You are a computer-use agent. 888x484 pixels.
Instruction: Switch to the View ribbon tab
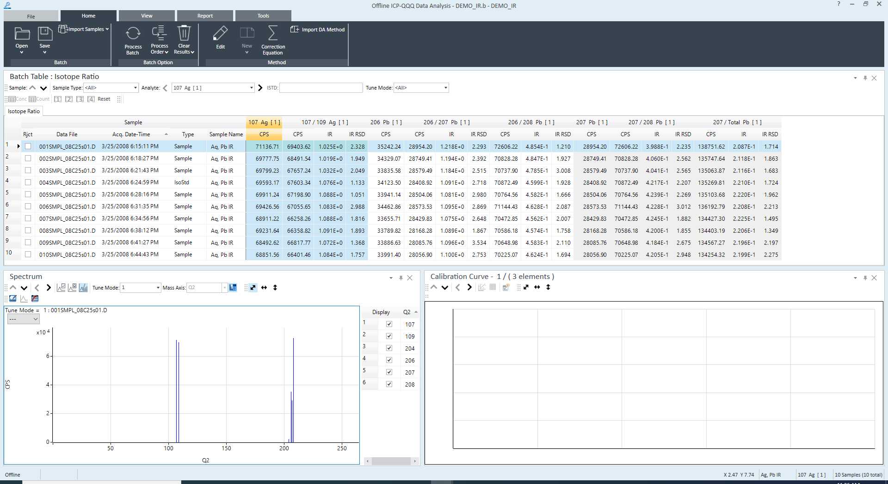(147, 16)
